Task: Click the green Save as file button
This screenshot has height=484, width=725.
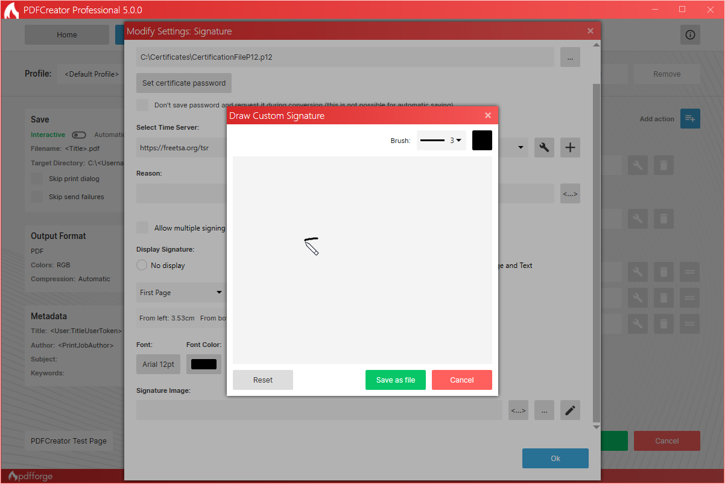Action: click(x=396, y=380)
